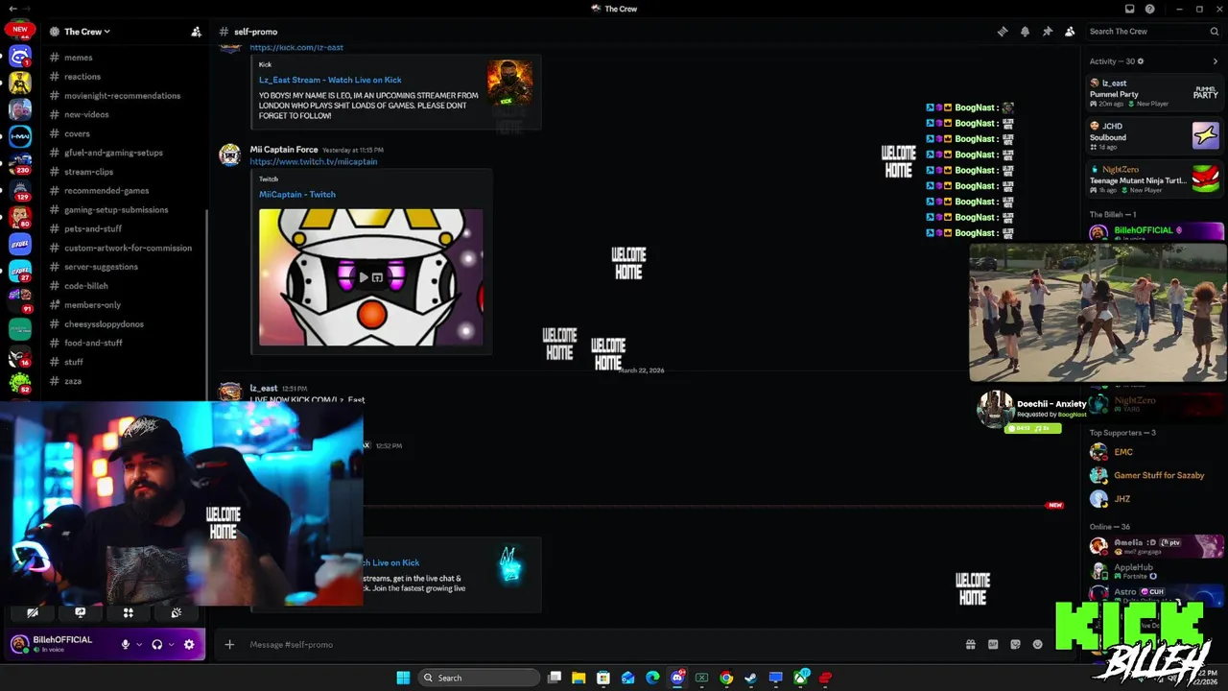Click the Windows Start button
This screenshot has width=1228, height=691.
[x=403, y=678]
